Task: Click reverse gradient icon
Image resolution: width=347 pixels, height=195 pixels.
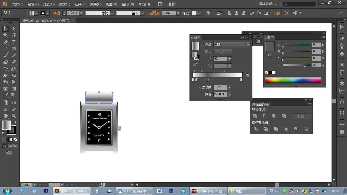Action: click(x=195, y=65)
